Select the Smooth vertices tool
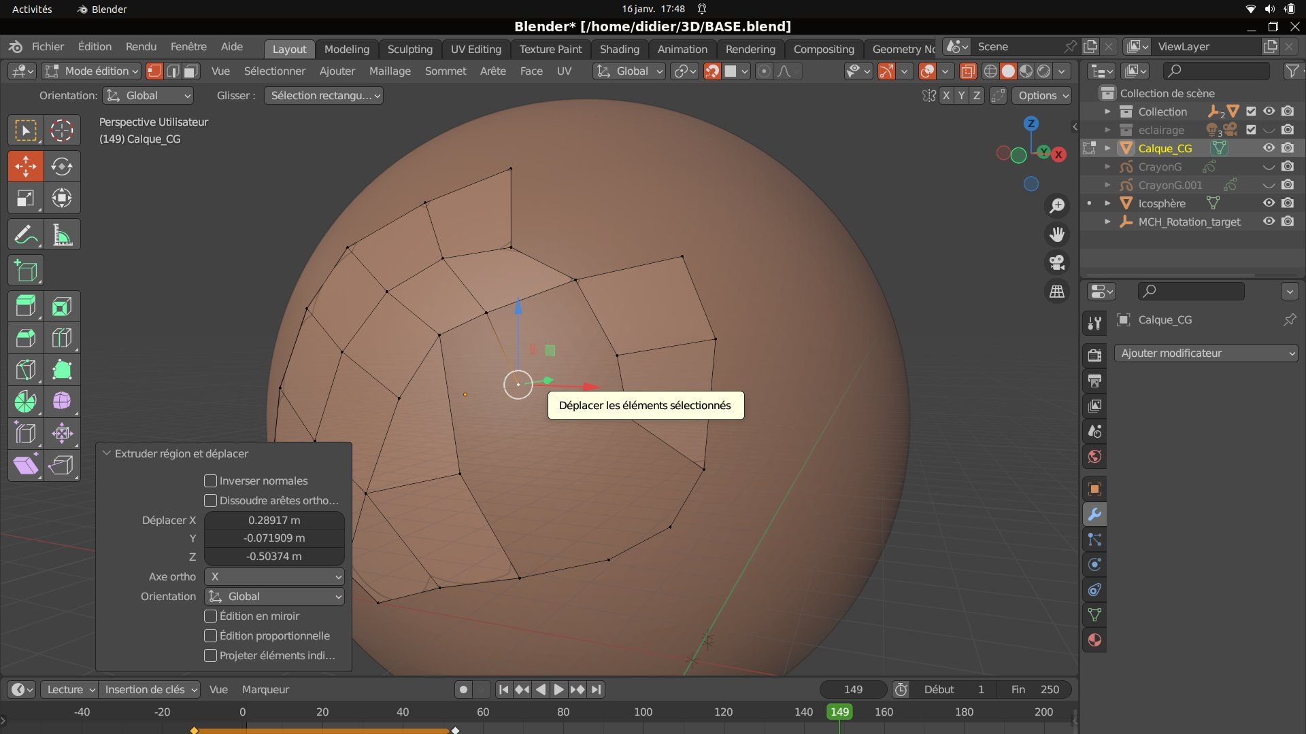The image size is (1306, 734). [62, 401]
